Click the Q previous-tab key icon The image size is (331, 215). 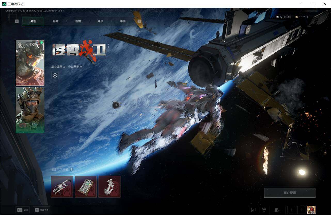pos(17,21)
